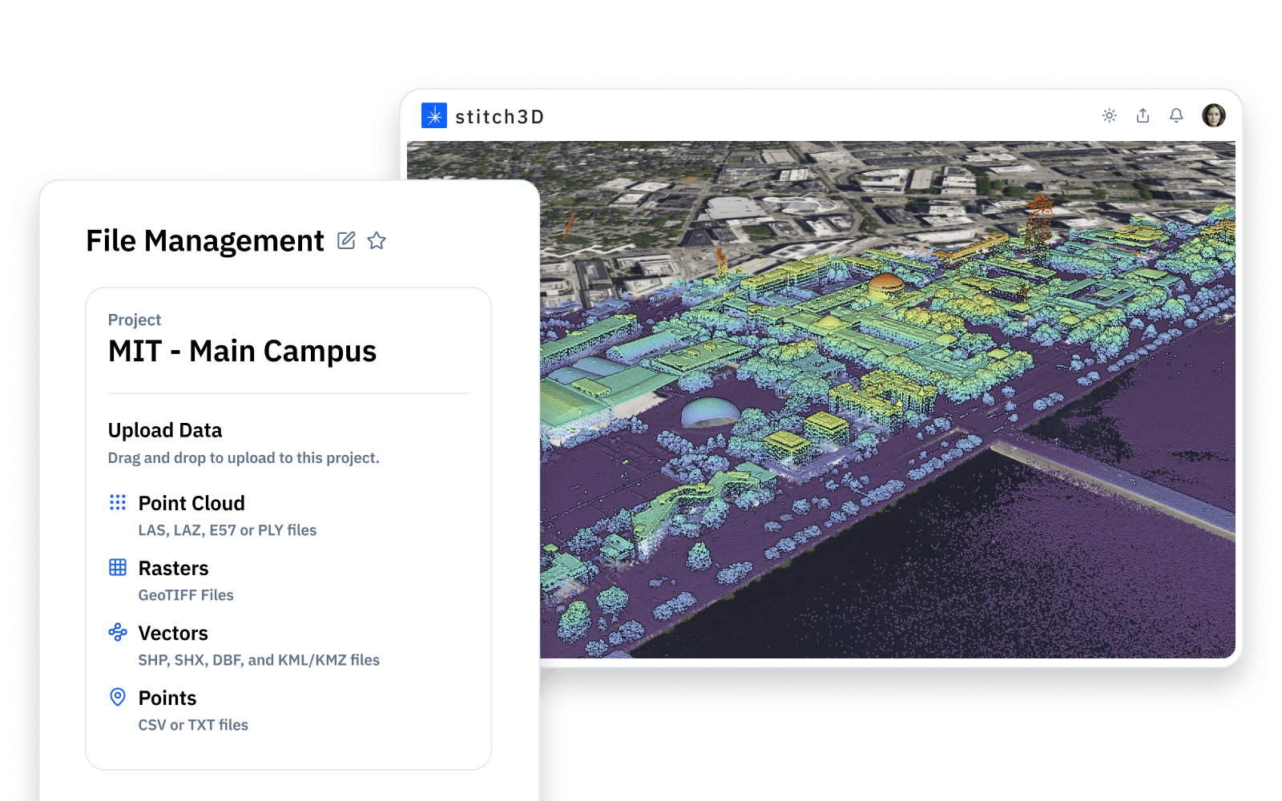This screenshot has width=1282, height=801.
Task: Click the orange dome building in viewer
Action: [x=886, y=285]
